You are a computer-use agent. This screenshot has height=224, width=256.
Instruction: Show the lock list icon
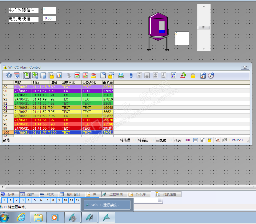[51, 75]
